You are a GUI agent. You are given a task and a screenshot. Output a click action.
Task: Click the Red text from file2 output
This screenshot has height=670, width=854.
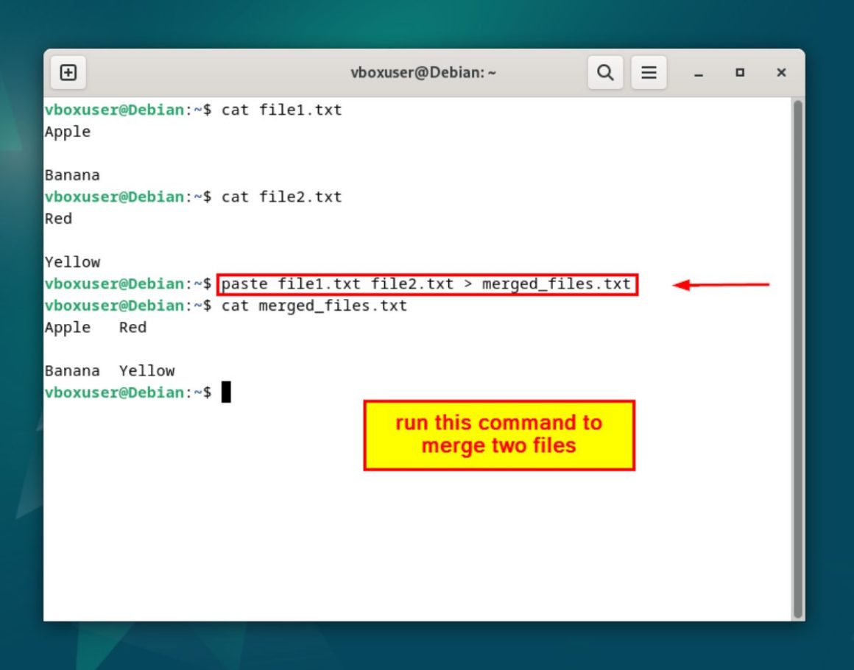(58, 218)
